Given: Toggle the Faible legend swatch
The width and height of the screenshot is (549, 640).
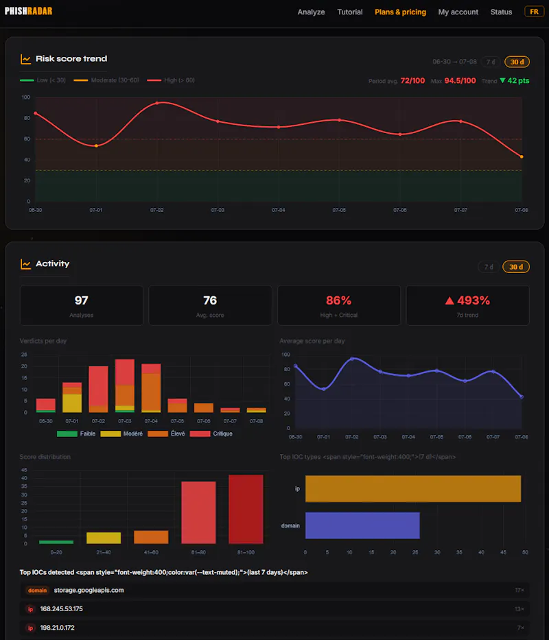Looking at the screenshot, I should 67,434.
